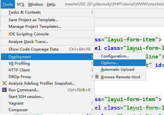Expand the Vagrant submenu arrow
Image resolution: width=164 pixels, height=115 pixels.
[x=92, y=103]
